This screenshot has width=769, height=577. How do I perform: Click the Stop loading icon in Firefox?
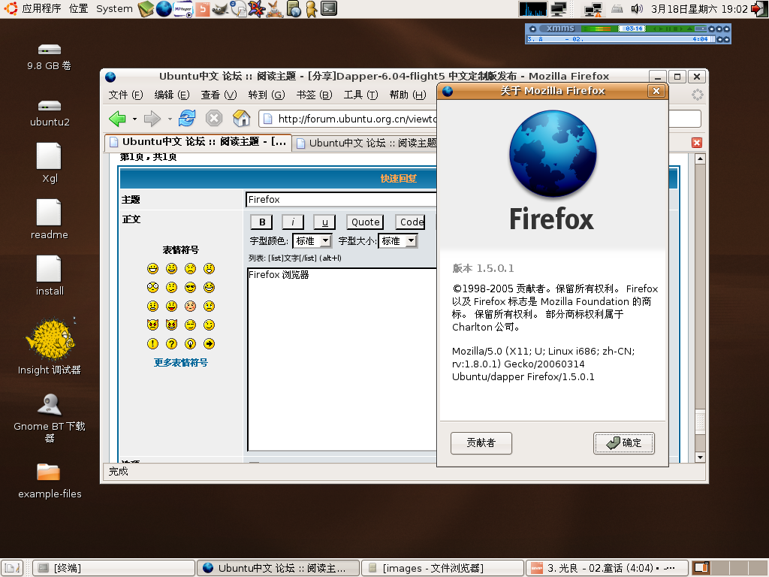pos(214,118)
